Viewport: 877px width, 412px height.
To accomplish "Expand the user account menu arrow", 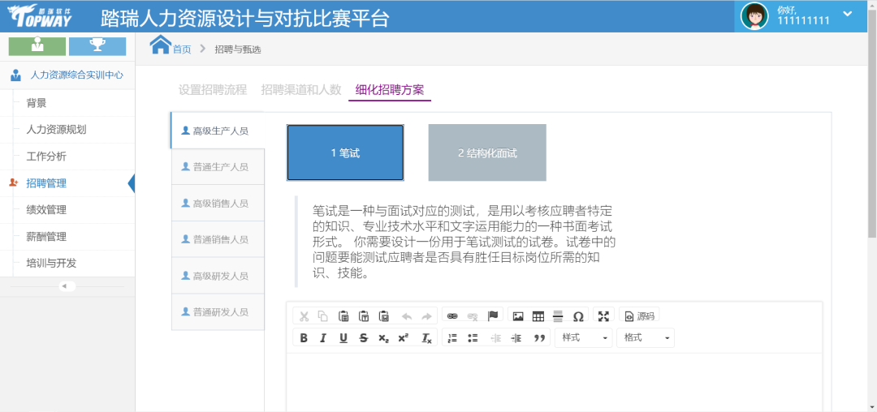I will (x=848, y=14).
